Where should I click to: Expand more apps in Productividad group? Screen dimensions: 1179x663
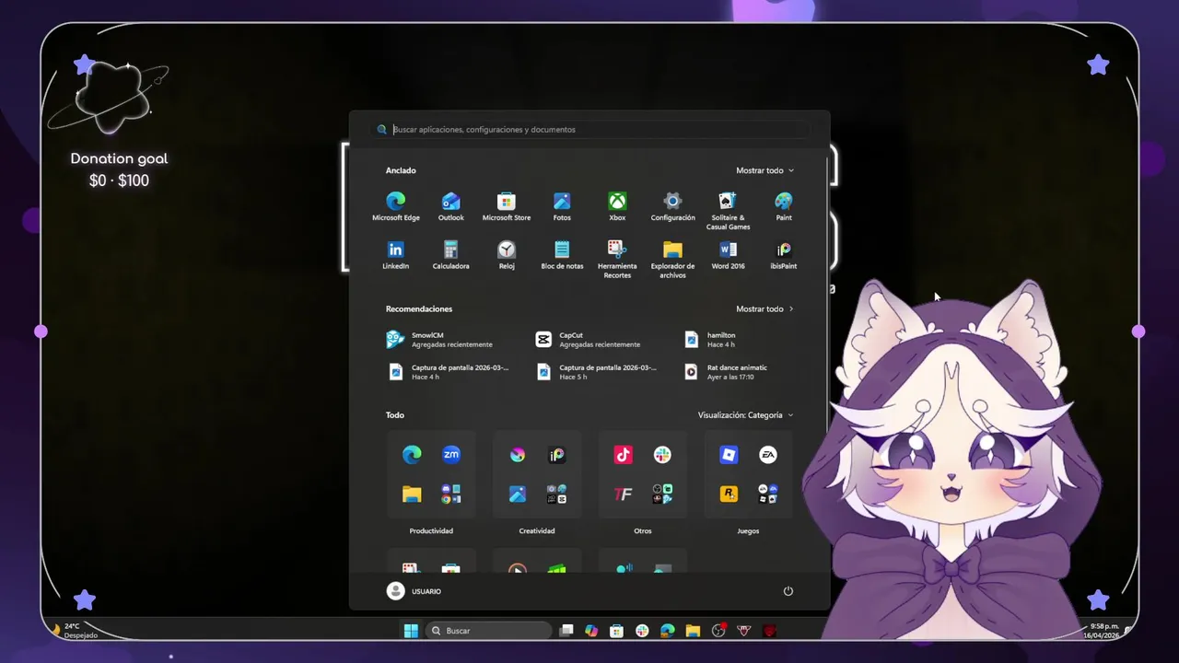pos(451,494)
